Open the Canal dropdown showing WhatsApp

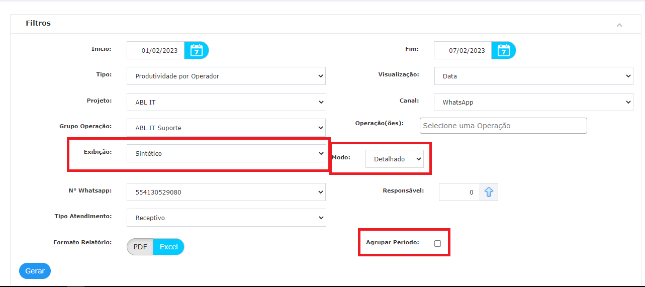coord(533,102)
